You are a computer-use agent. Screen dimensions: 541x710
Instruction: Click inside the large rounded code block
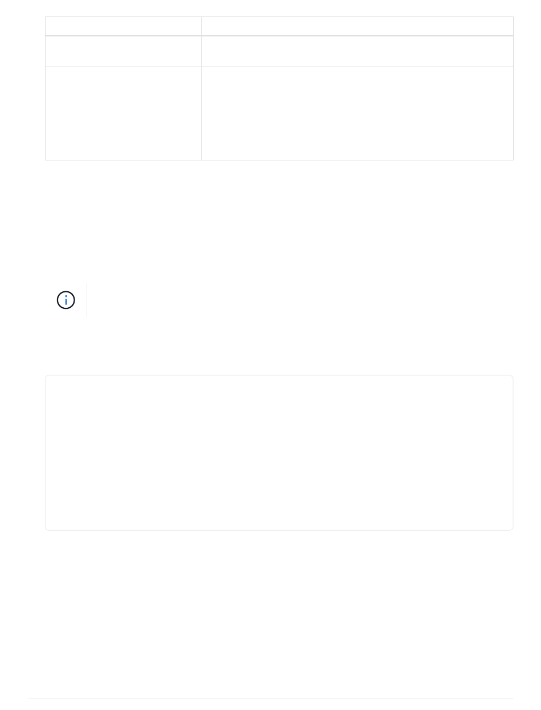[x=279, y=453]
